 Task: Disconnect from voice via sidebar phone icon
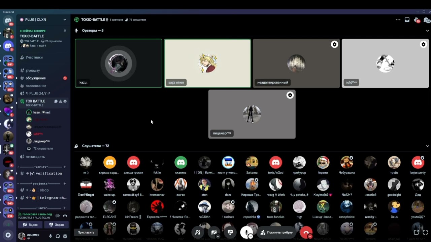coord(65,216)
